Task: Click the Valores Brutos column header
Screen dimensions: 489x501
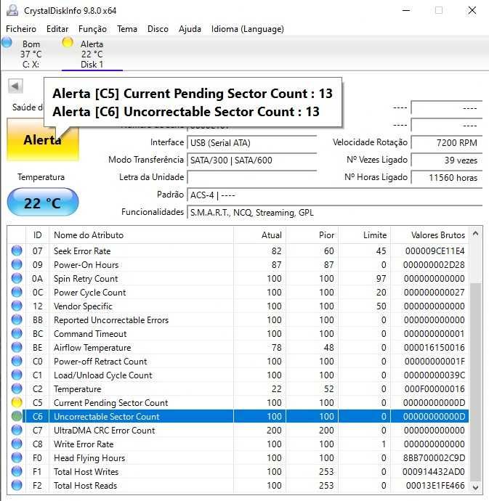Action: [x=430, y=235]
